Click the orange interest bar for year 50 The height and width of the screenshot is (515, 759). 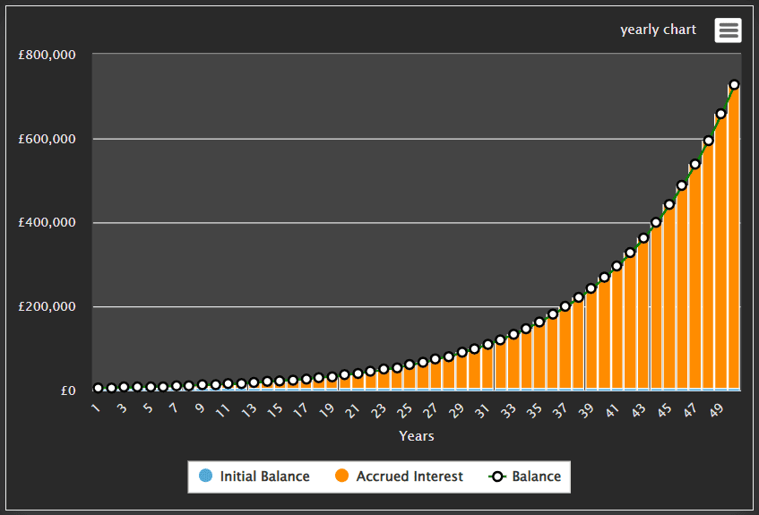point(734,242)
